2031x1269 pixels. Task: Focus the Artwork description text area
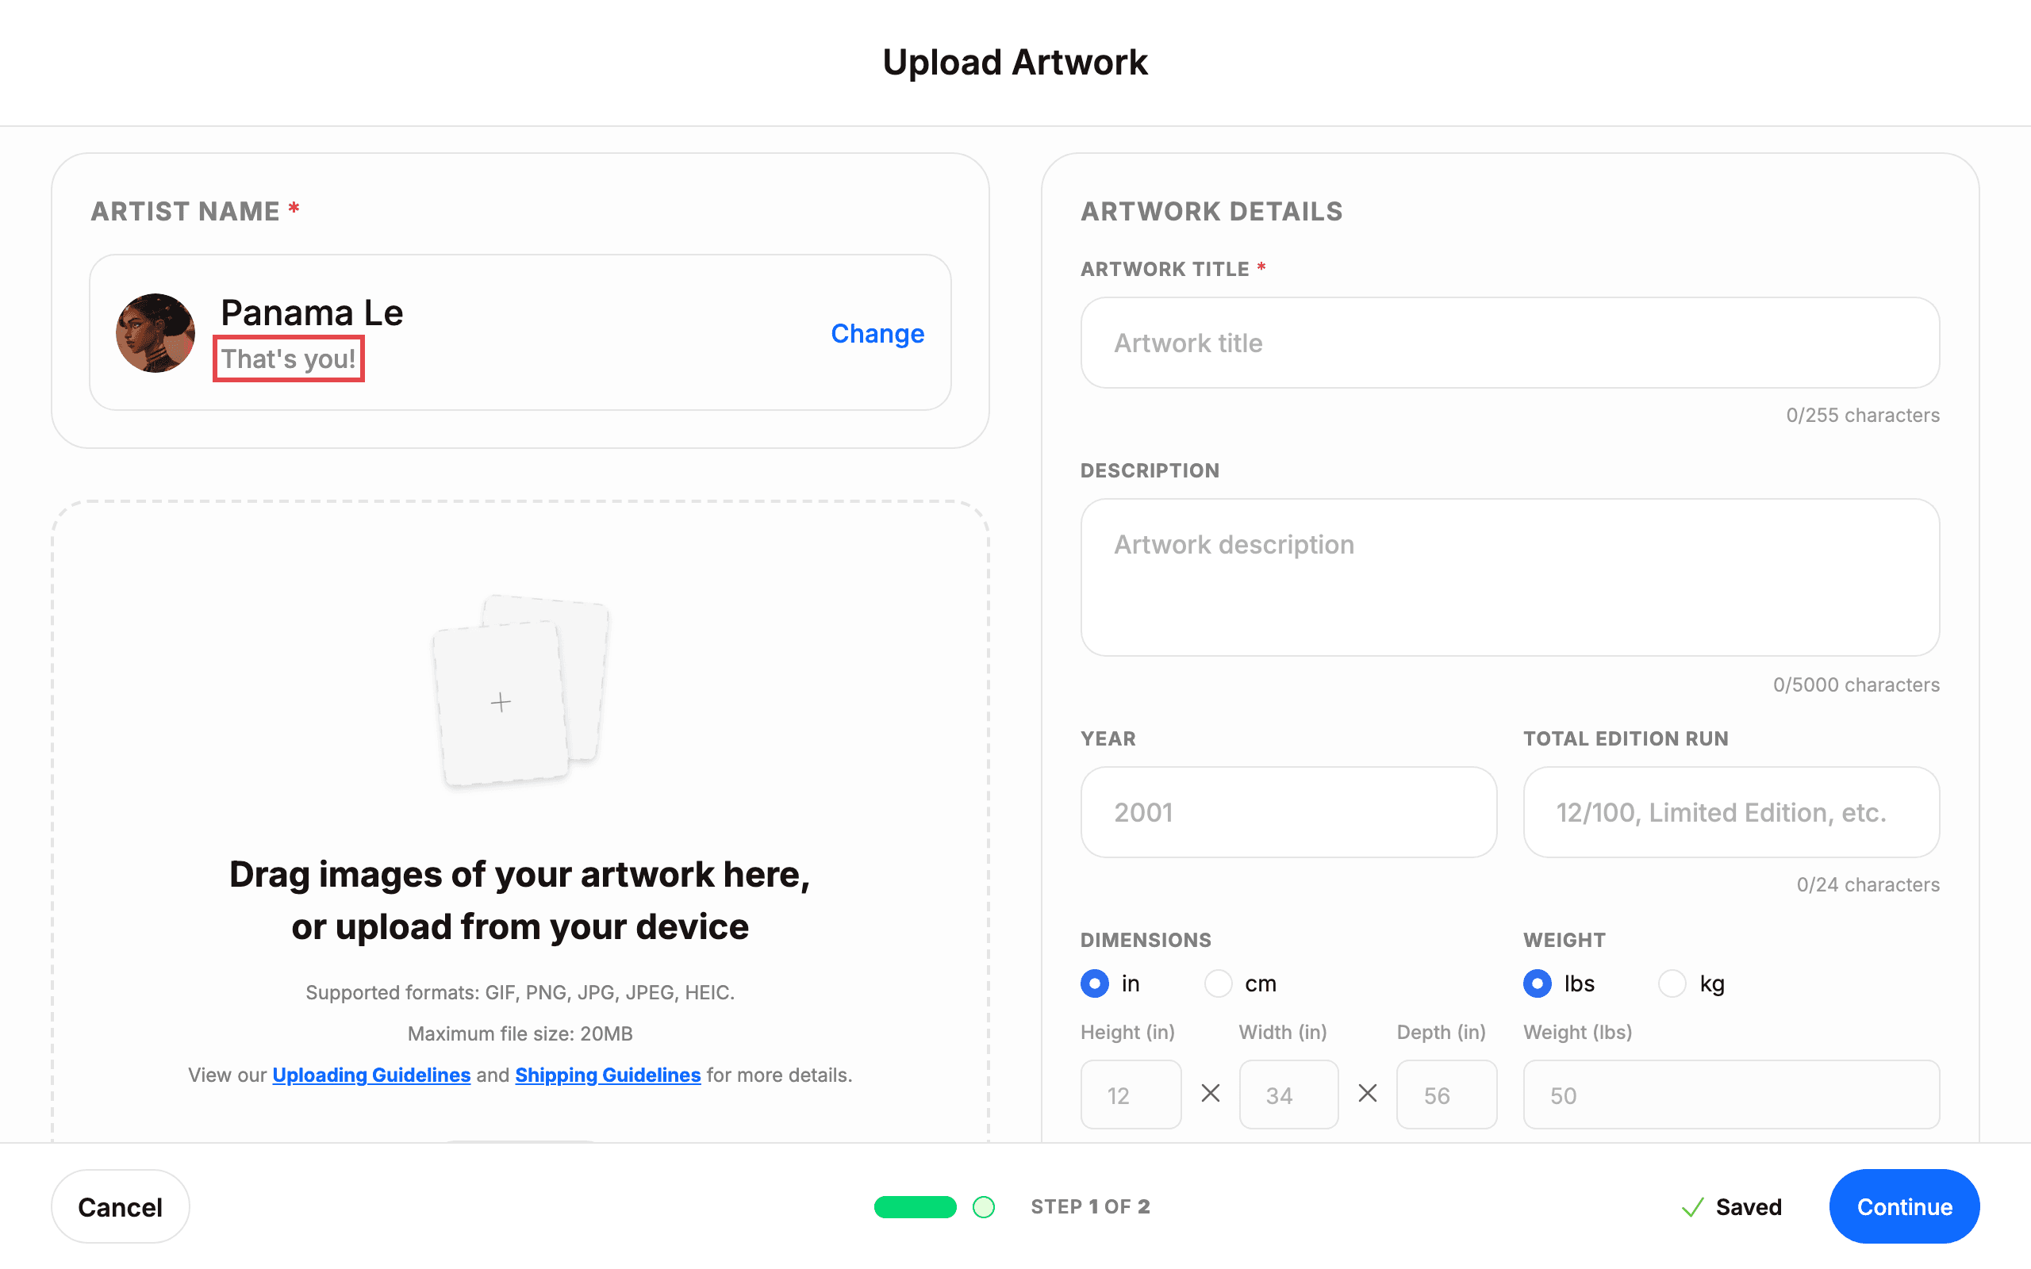tap(1510, 577)
